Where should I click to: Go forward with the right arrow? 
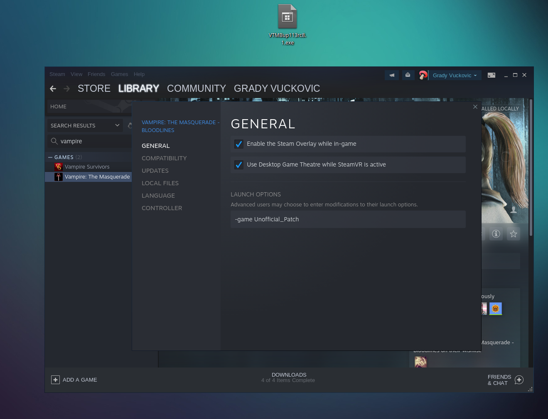coord(67,88)
